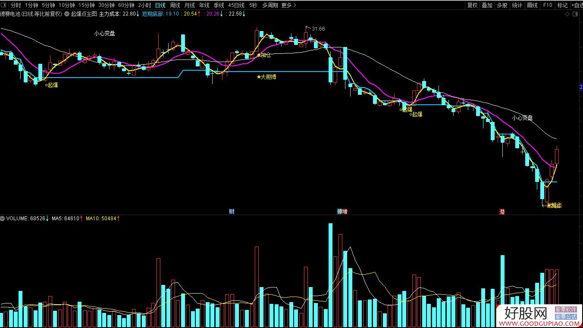
Task: Click the yellow 20.54 indicator value
Action: pyautogui.click(x=191, y=14)
